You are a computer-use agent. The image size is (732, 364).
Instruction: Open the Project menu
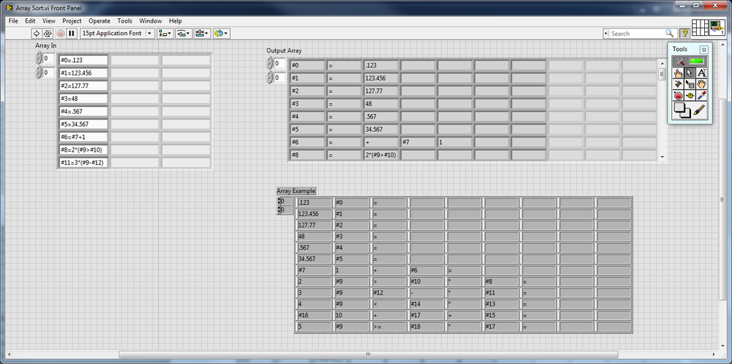point(72,21)
